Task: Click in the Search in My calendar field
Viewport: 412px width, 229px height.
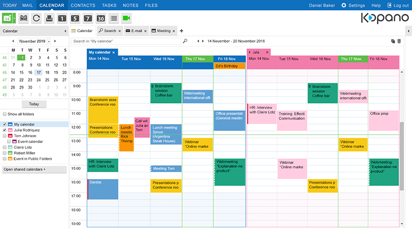Action: tap(126, 41)
